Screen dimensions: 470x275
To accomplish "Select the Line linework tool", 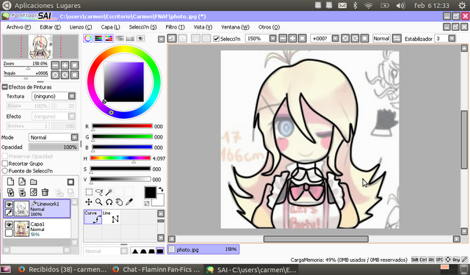I will (111, 217).
